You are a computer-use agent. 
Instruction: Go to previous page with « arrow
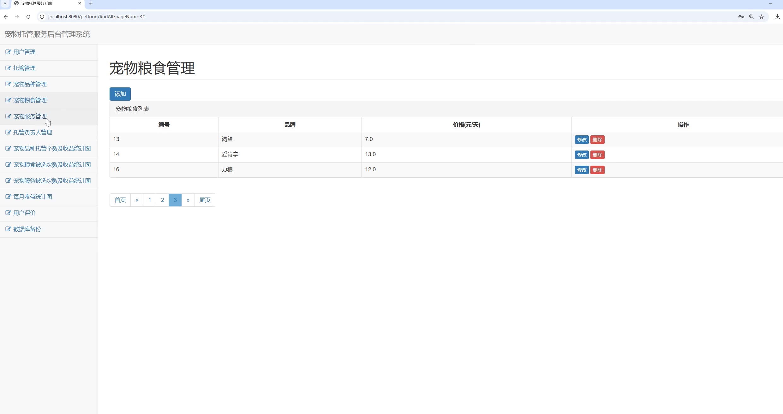pos(137,200)
